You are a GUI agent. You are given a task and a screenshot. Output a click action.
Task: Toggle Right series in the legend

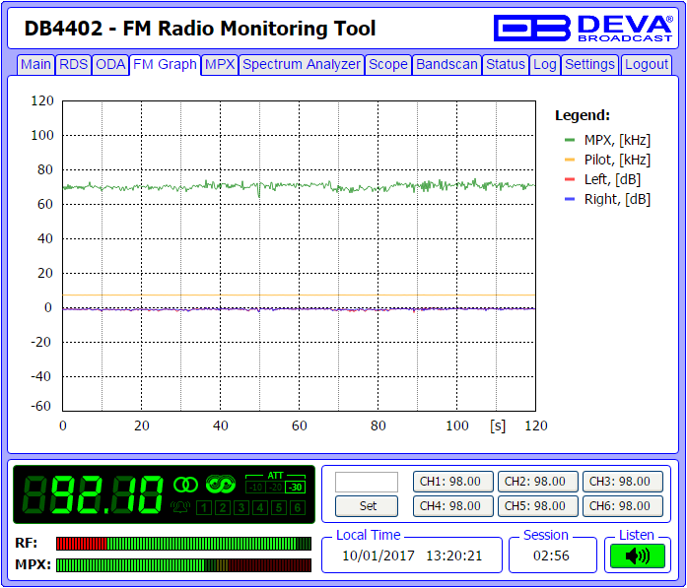pos(608,199)
